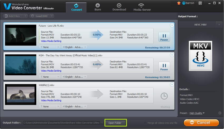Open the barron user account
The image size is (224, 129).
coord(188,3)
